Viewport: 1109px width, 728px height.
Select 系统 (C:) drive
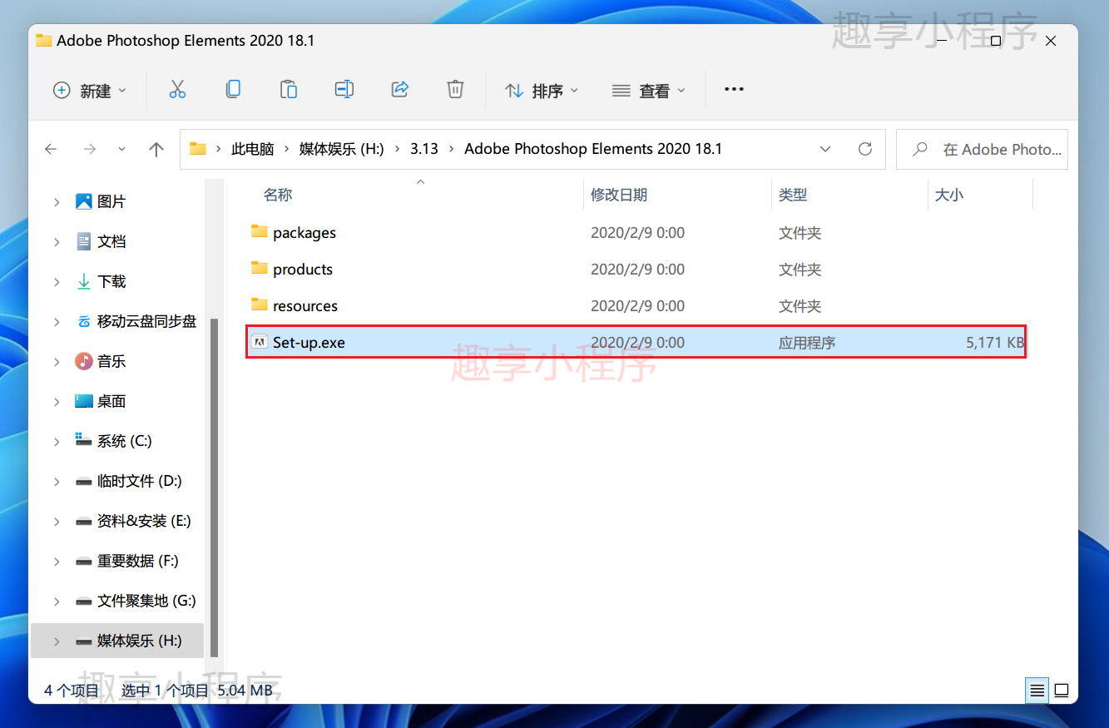[x=124, y=441]
